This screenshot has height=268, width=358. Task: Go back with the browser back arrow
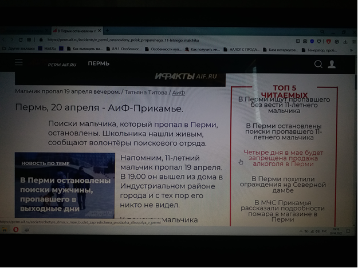[3, 39]
